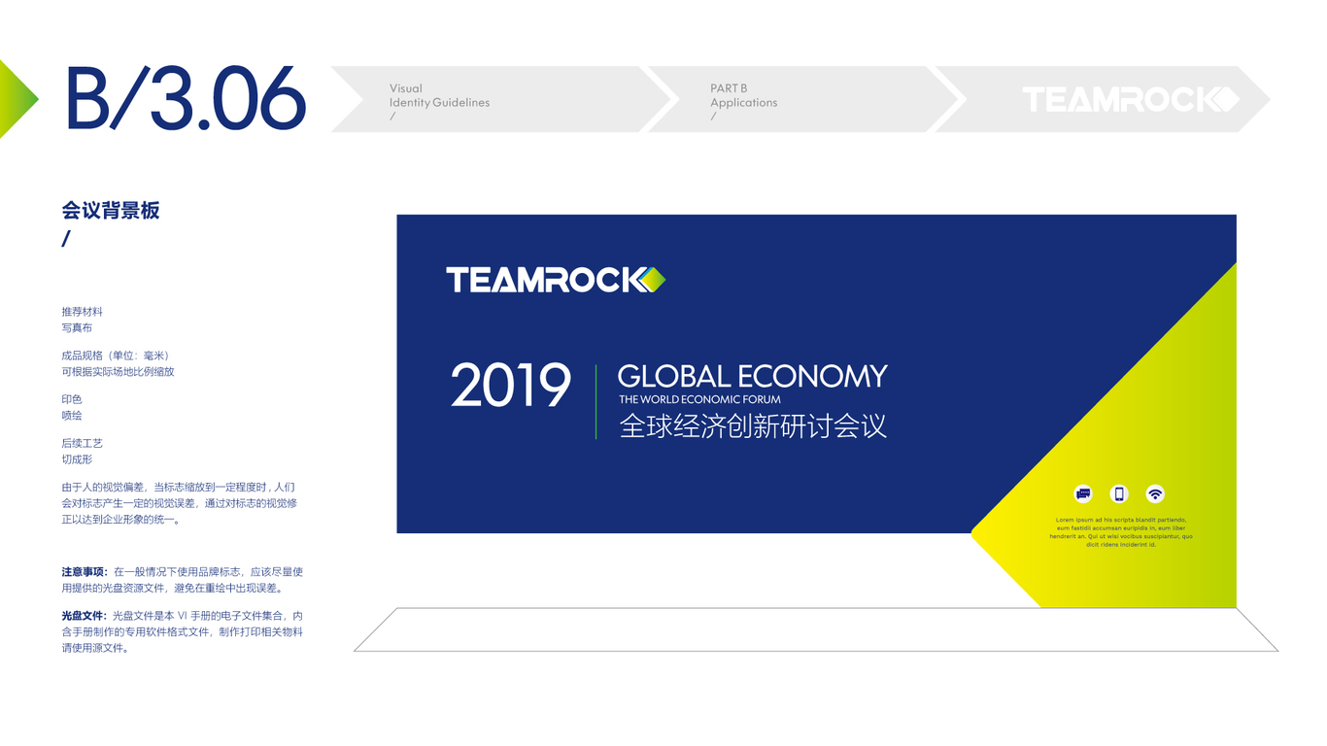Click the "可根据实际场地比例缩放" text
This screenshot has width=1327, height=746.
coord(118,372)
